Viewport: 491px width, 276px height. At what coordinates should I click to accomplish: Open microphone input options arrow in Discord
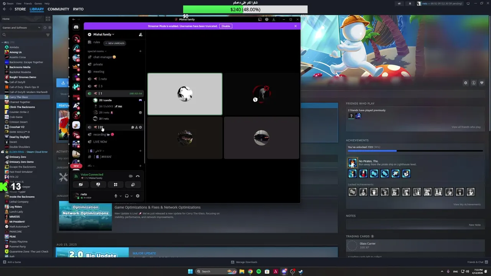[120, 196]
